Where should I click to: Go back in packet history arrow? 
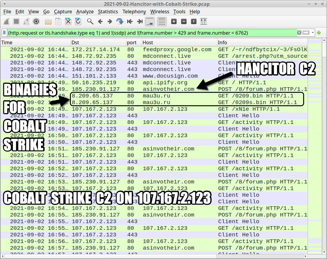click(100, 21)
